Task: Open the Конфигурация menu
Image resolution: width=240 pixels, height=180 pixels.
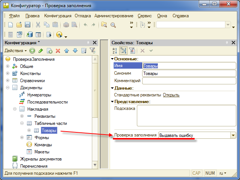Action: 58,16
